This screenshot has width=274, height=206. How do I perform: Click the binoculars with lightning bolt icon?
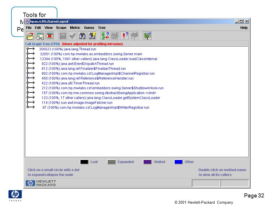point(92,36)
